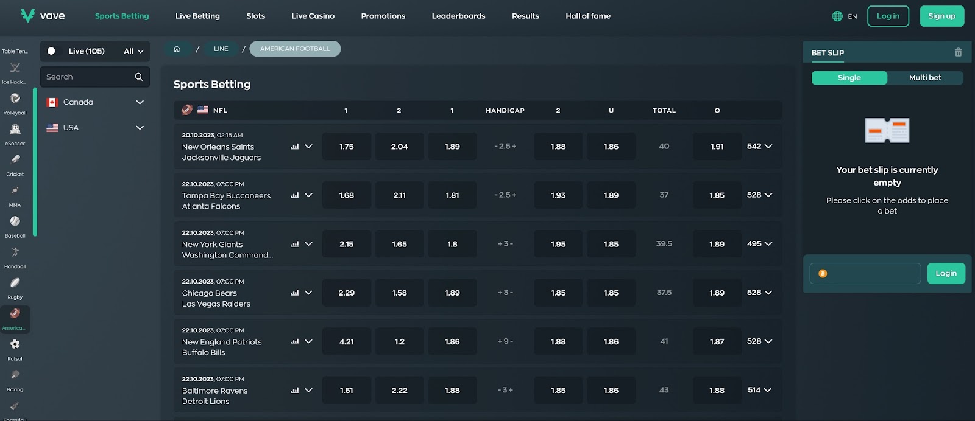
Task: Select the Baseball sidebar icon
Action: click(15, 225)
